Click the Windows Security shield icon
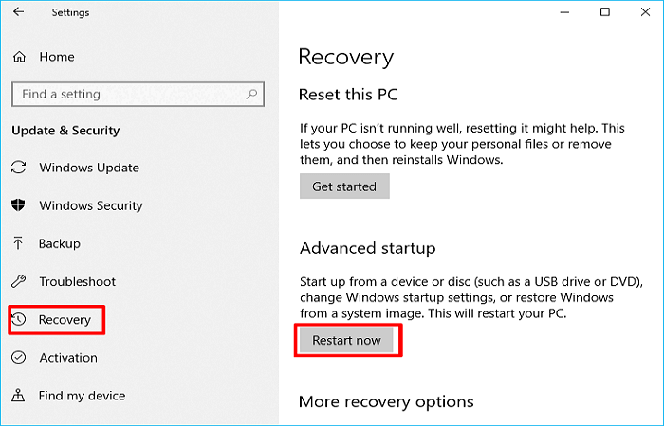Viewport: 664px width, 426px height. coord(19,205)
